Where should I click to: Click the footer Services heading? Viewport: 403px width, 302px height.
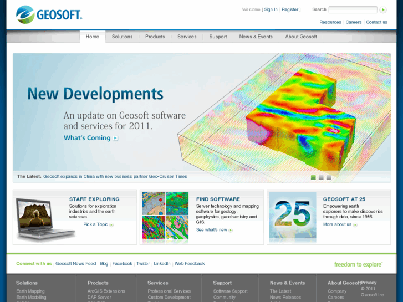pos(158,283)
